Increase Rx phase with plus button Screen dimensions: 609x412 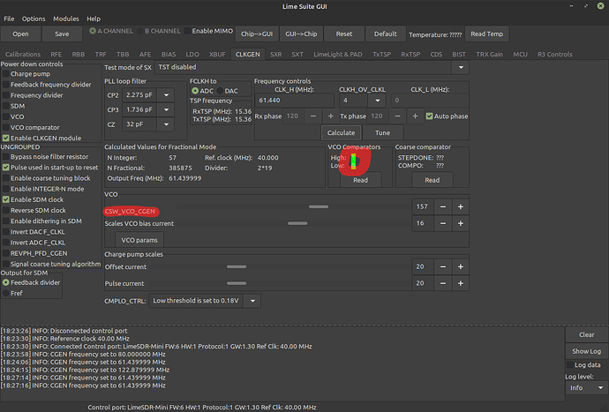330,116
